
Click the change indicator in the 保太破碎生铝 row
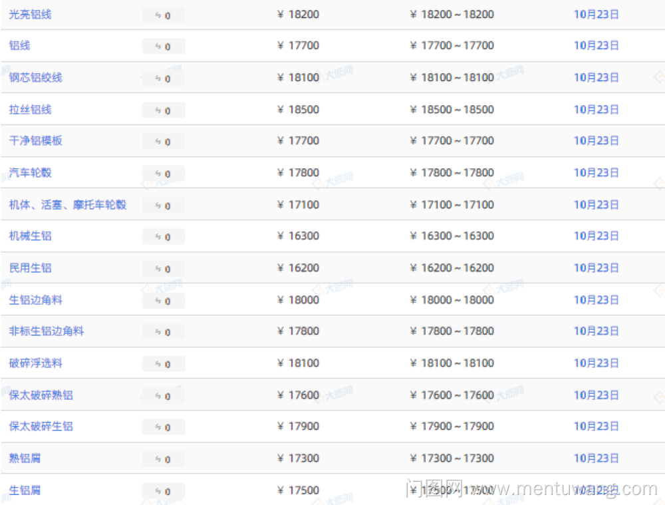click(163, 427)
